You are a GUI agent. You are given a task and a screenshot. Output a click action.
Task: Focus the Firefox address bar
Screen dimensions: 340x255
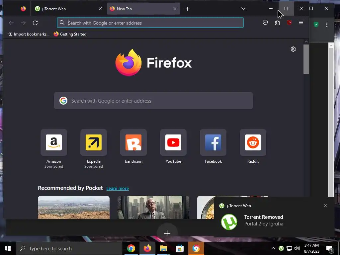[x=150, y=23]
